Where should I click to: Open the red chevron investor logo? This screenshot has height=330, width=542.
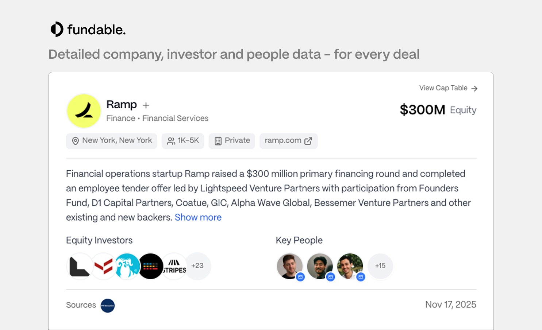[103, 266]
